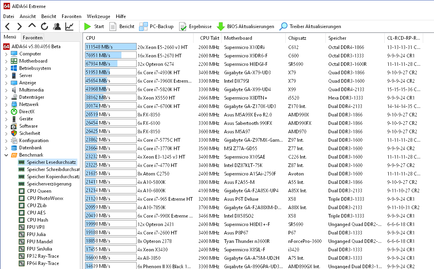Select Geräte in the tree

point(22,119)
